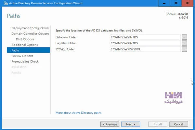Go back with the Previous button

point(110,124)
